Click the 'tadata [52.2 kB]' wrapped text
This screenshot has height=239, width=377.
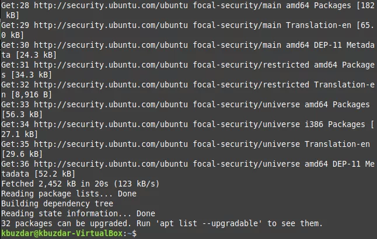(39, 174)
